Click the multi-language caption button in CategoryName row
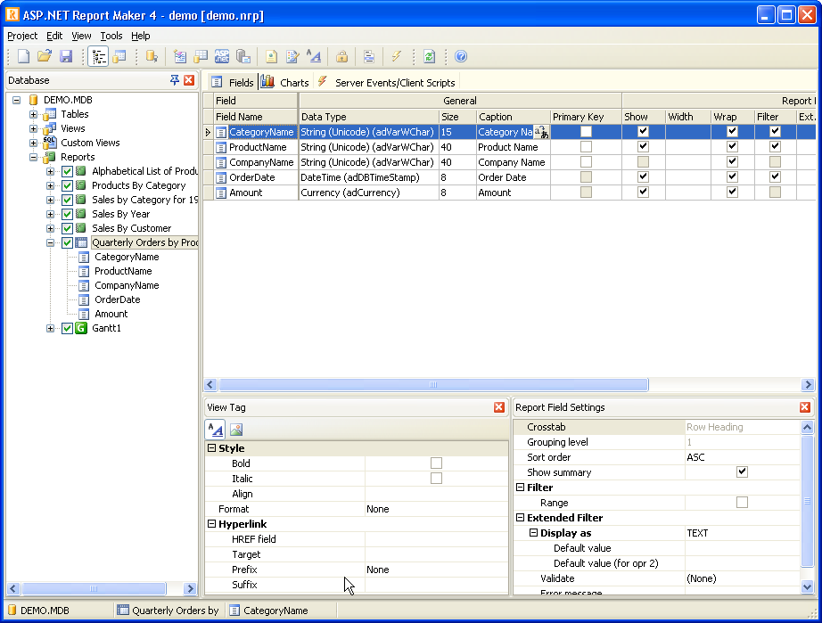 [x=541, y=132]
